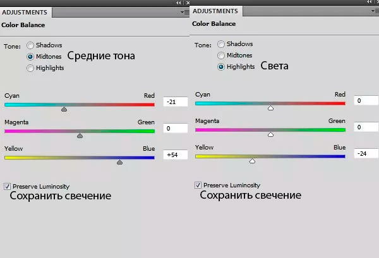Close the left Adjustments panel
This screenshot has width=379, height=258.
click(188, 3)
